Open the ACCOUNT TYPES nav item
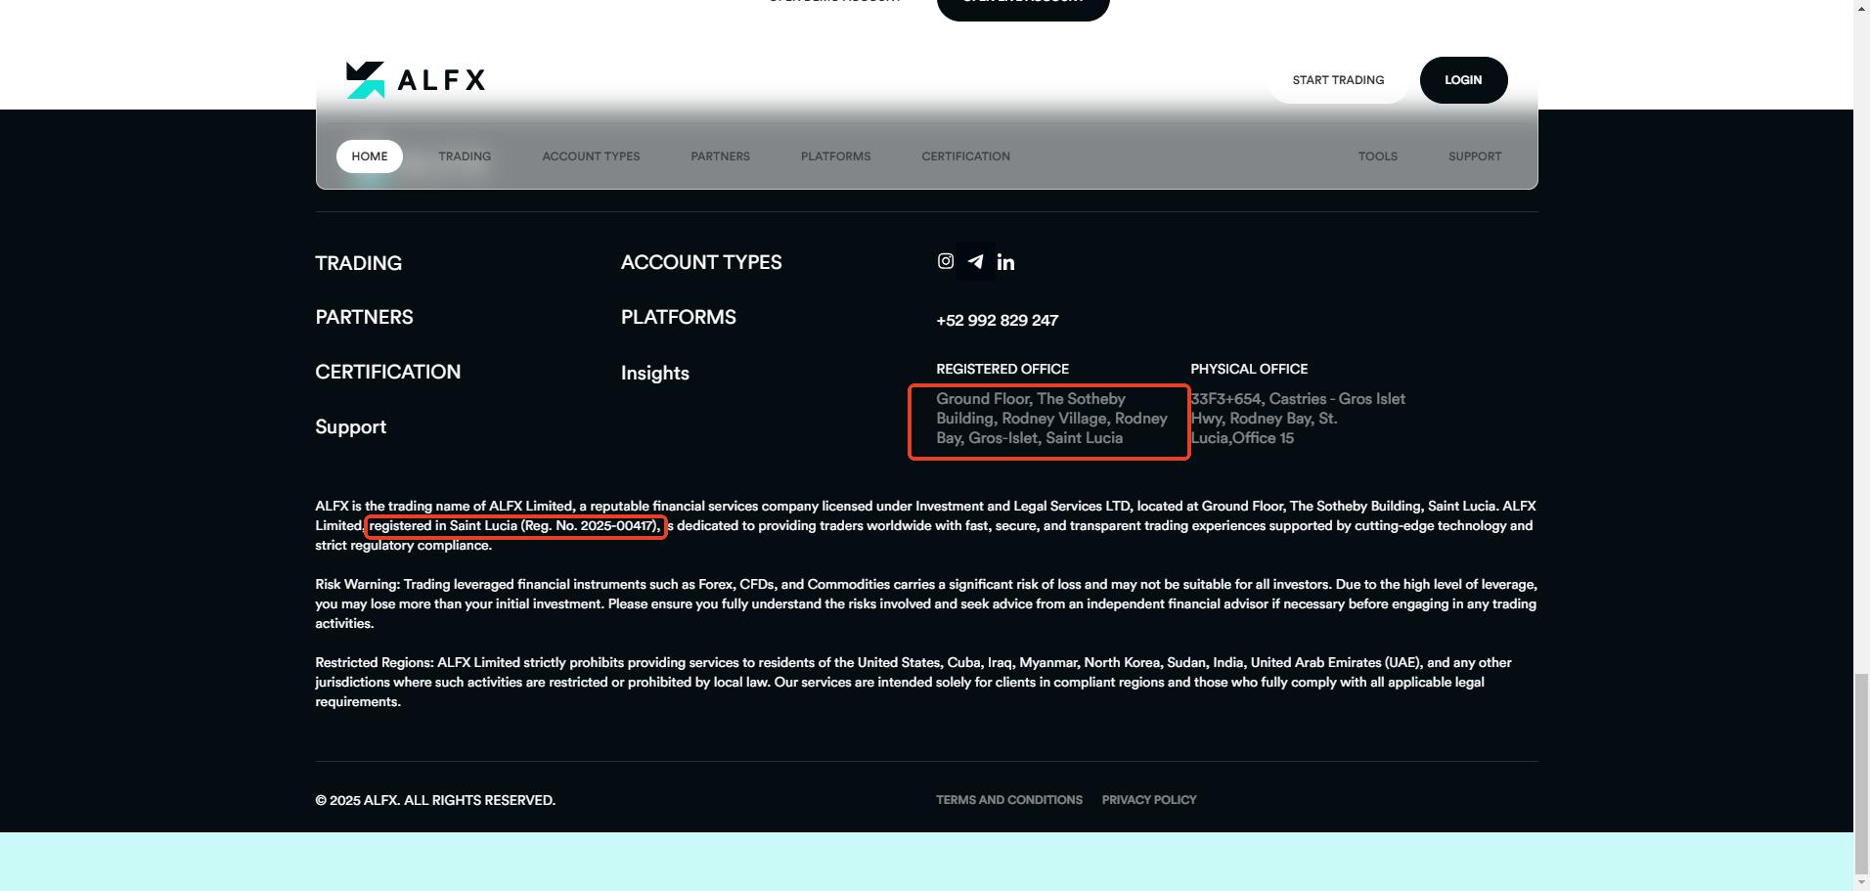This screenshot has width=1870, height=891. [x=591, y=156]
